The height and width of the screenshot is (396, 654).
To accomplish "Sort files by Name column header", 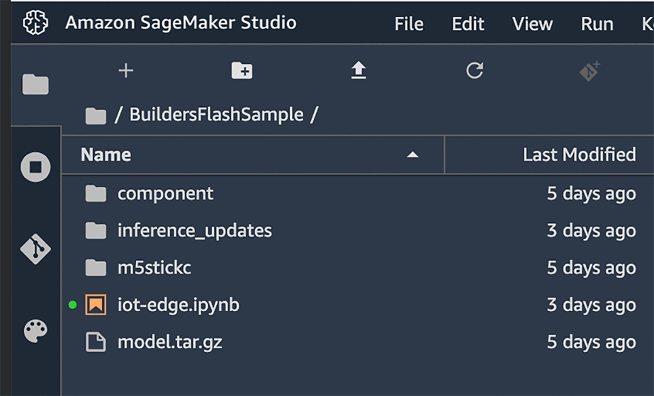I will click(x=106, y=155).
